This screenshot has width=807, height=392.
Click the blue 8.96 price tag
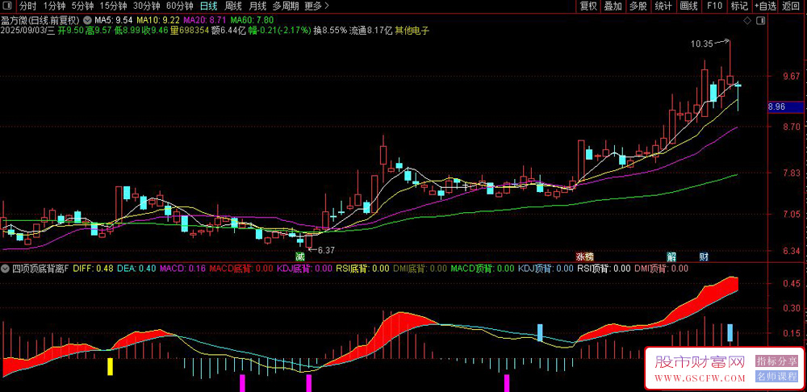[785, 107]
